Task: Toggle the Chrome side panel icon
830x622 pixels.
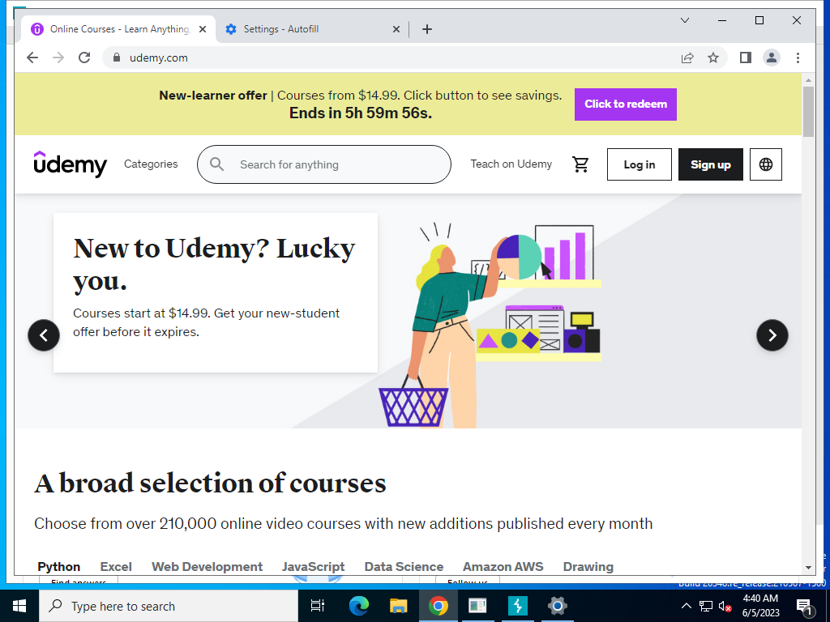Action: click(x=746, y=58)
